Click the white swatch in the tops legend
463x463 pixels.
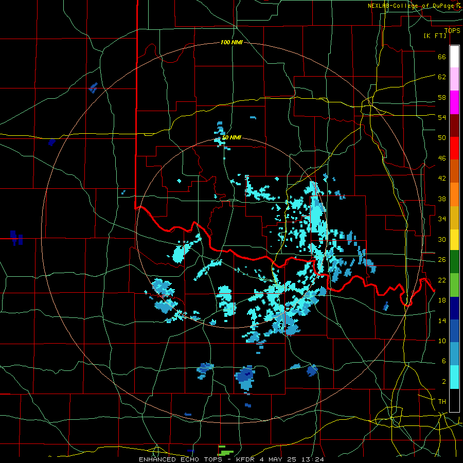[454, 57]
